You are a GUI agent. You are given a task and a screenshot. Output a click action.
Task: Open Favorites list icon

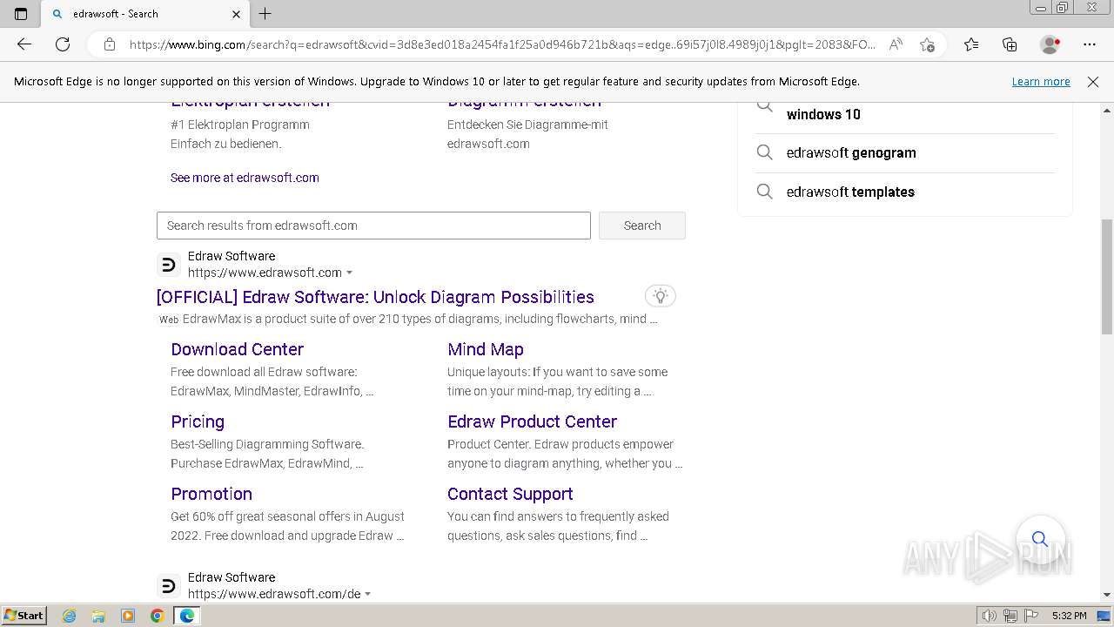click(x=971, y=44)
